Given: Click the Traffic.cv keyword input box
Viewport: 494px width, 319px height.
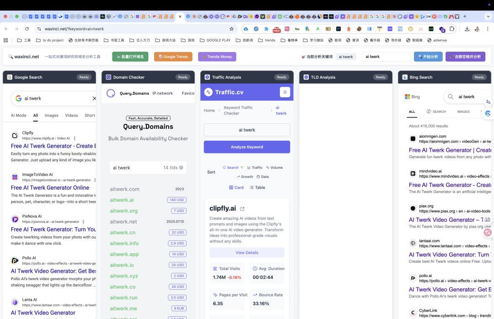Looking at the screenshot, I should point(247,130).
